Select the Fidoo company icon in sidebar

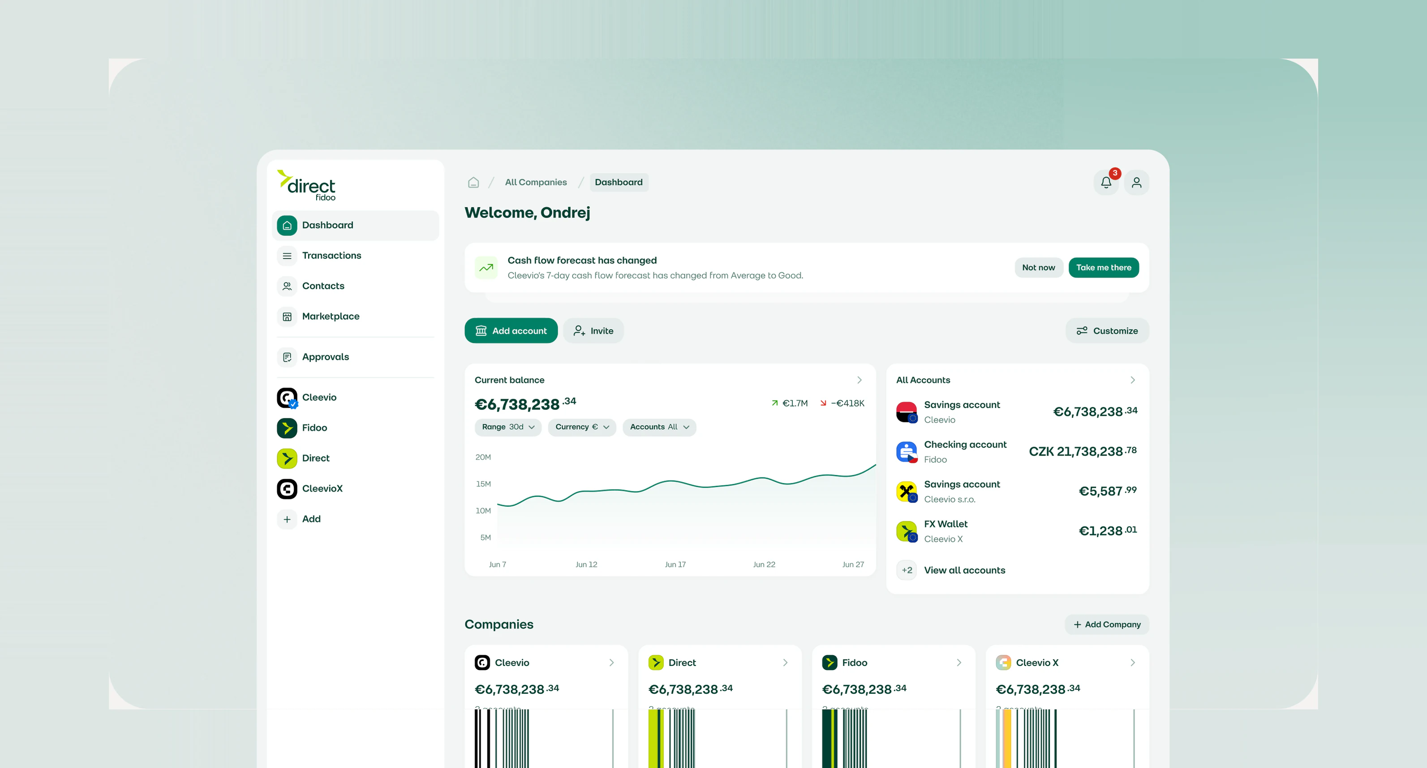[x=287, y=428]
